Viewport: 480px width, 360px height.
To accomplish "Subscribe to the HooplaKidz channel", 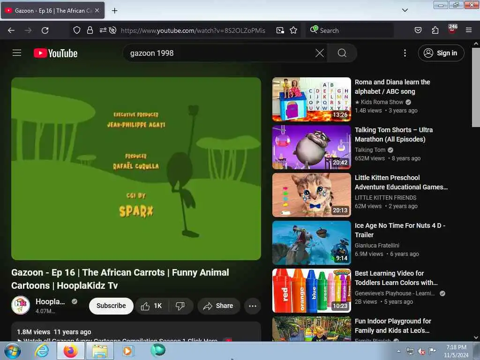I will tap(111, 306).
